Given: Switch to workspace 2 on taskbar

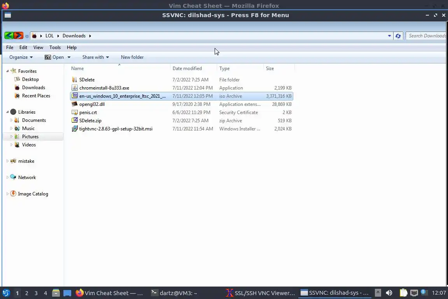Looking at the screenshot, I should click(x=26, y=293).
